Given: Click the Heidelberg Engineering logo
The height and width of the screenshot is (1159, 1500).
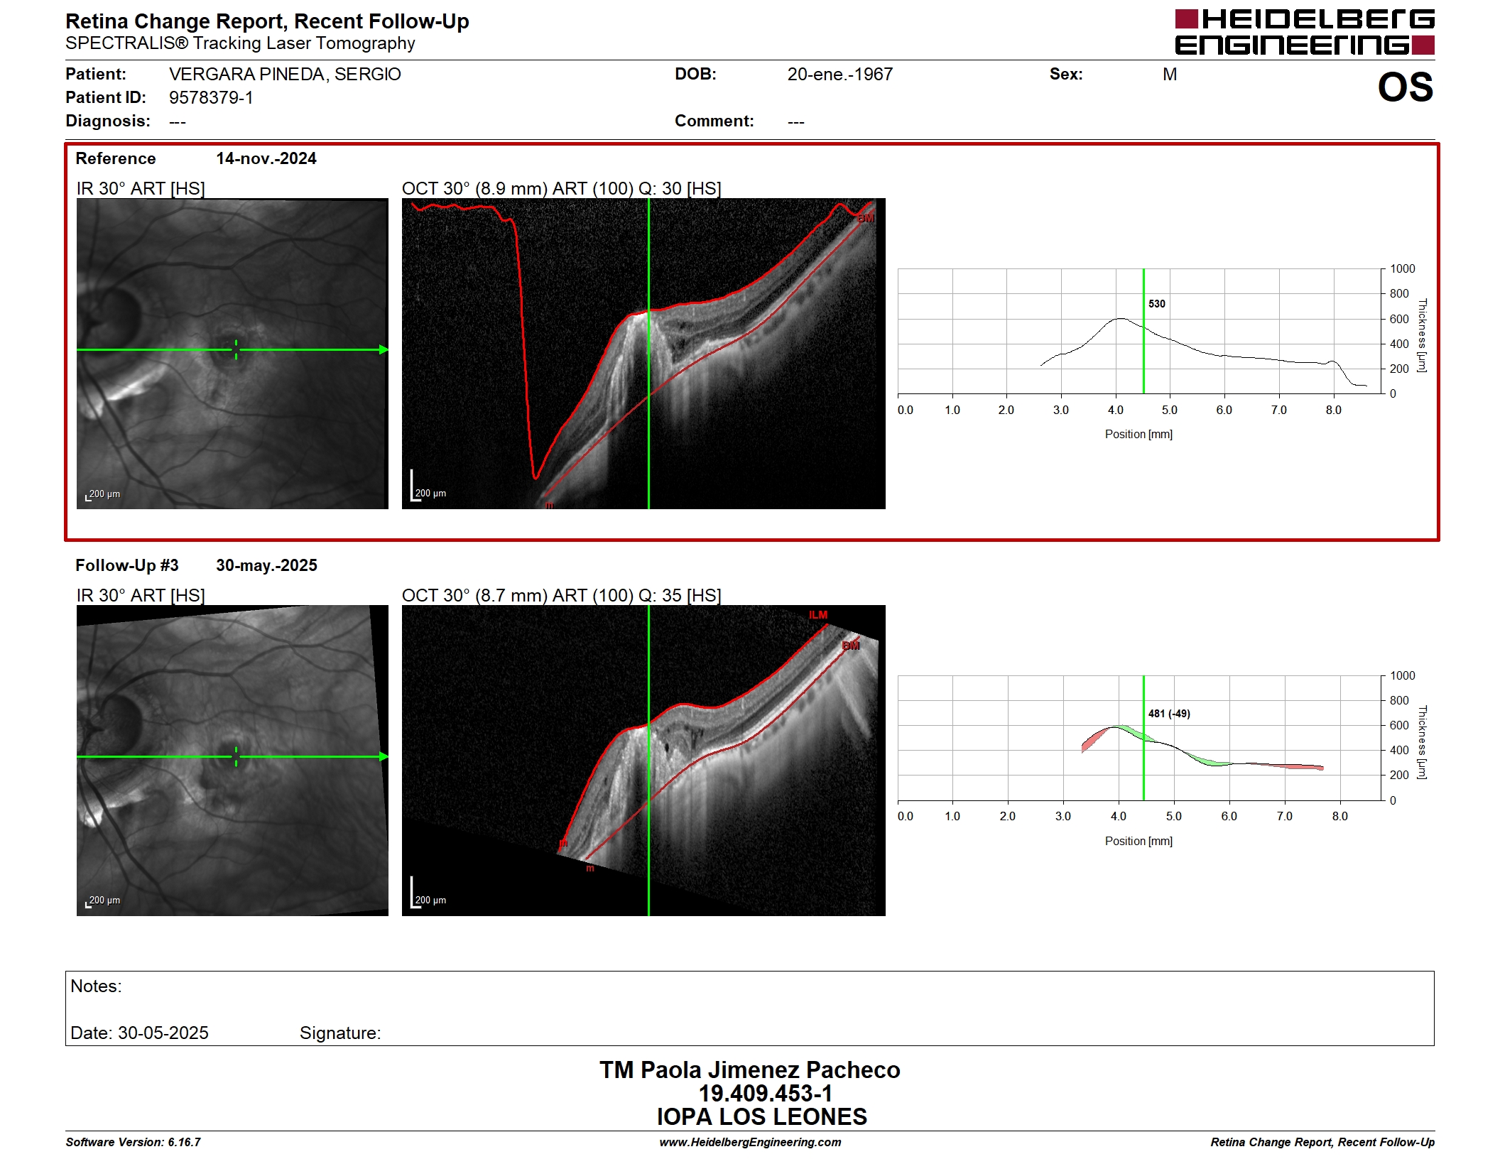Looking at the screenshot, I should pos(1304,32).
